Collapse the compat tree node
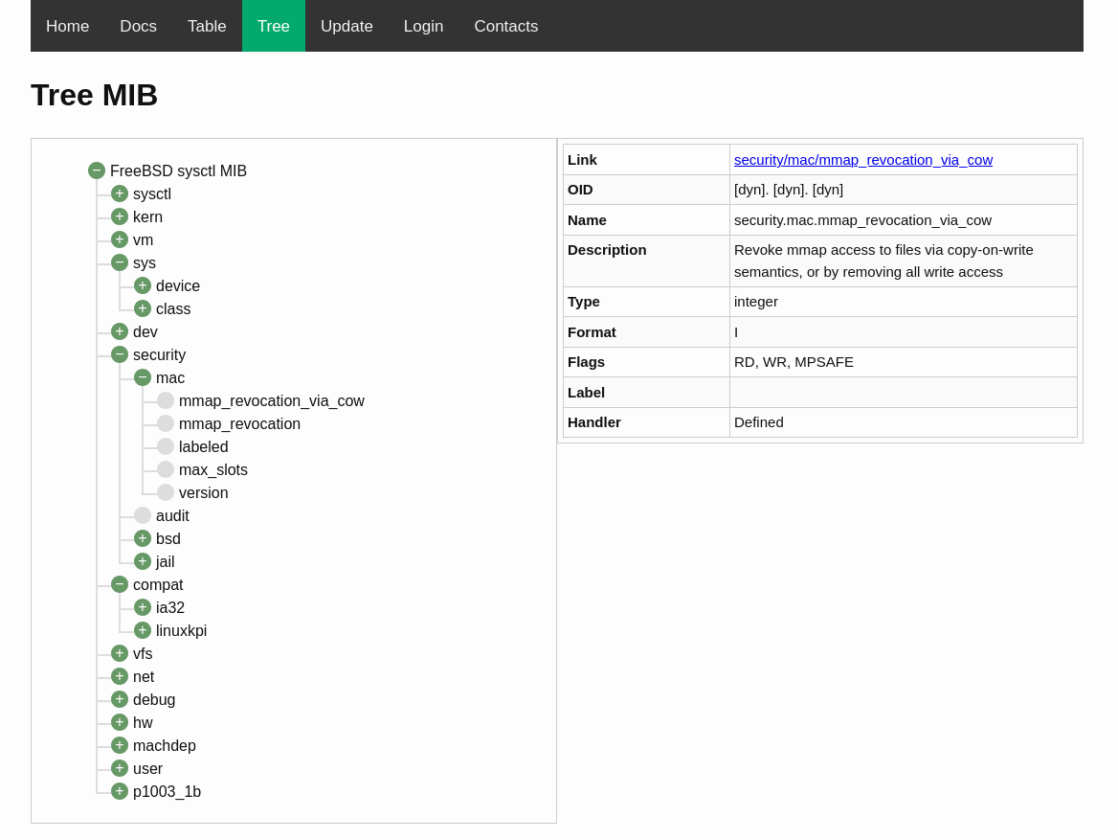Viewport: 1118px width, 840px height. pos(120,584)
